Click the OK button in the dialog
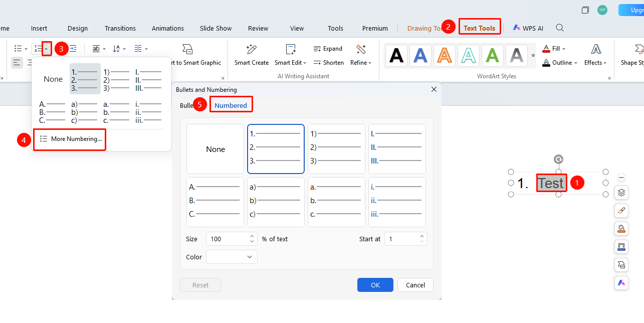The image size is (644, 323). (x=375, y=285)
